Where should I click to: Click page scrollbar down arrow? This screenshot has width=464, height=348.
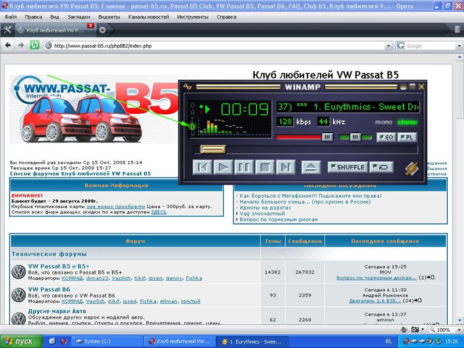click(459, 320)
